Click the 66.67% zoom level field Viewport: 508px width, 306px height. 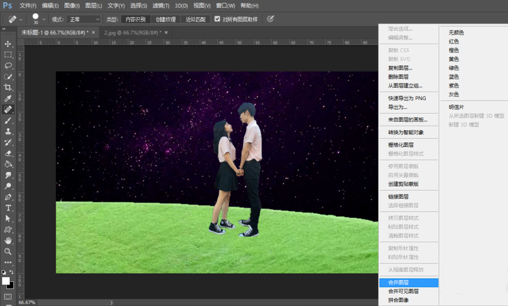click(x=27, y=302)
